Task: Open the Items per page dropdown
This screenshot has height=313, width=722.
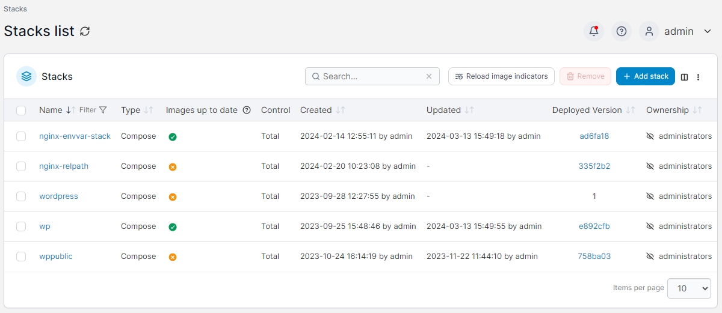Action: 689,288
